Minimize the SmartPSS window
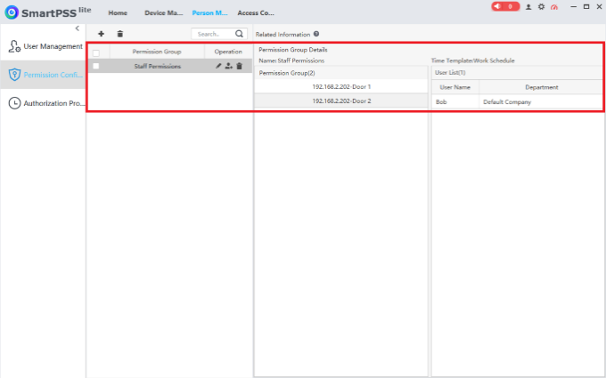 coord(574,6)
